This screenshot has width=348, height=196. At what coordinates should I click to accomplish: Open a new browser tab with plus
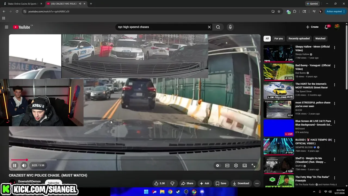(91, 4)
